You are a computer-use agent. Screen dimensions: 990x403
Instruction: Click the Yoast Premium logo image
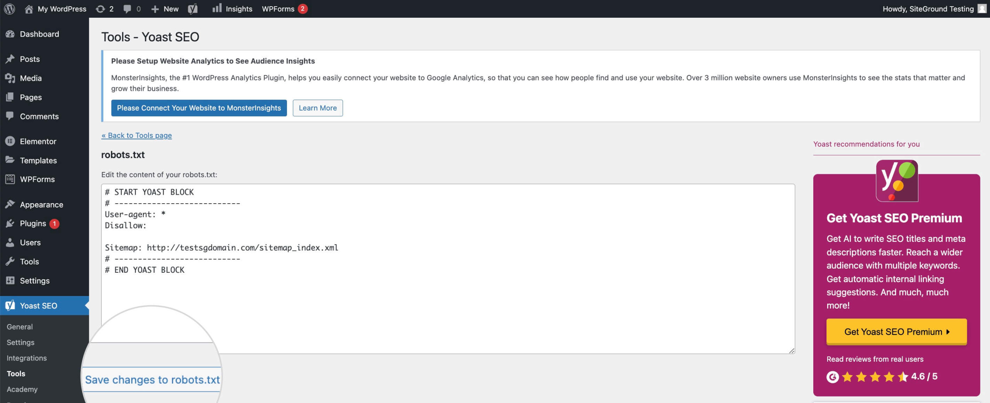(x=897, y=181)
